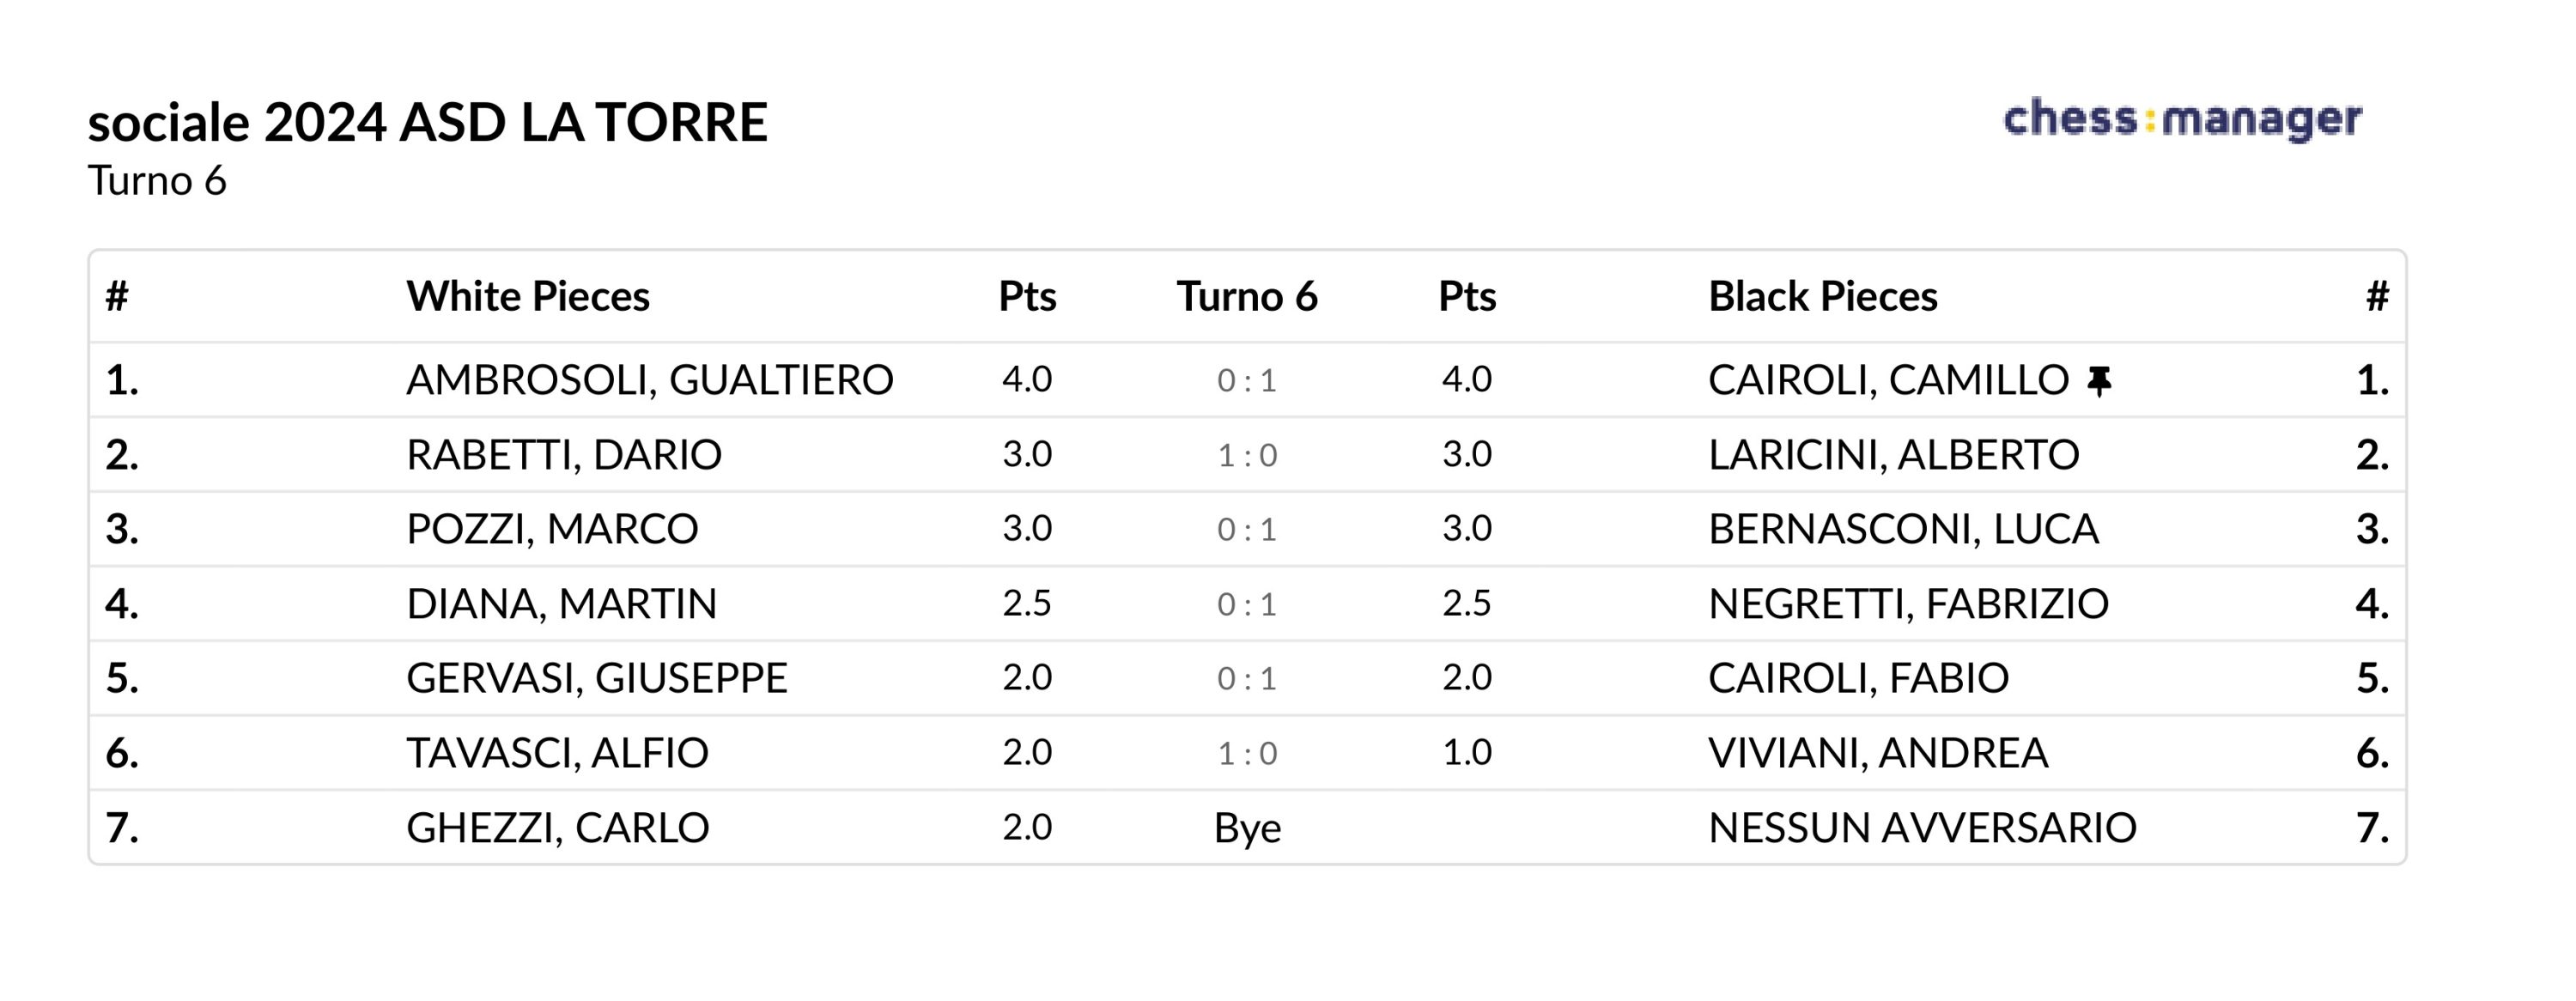Image resolution: width=2576 pixels, height=1001 pixels.
Task: Click the Turno 6 column header
Action: [1246, 297]
